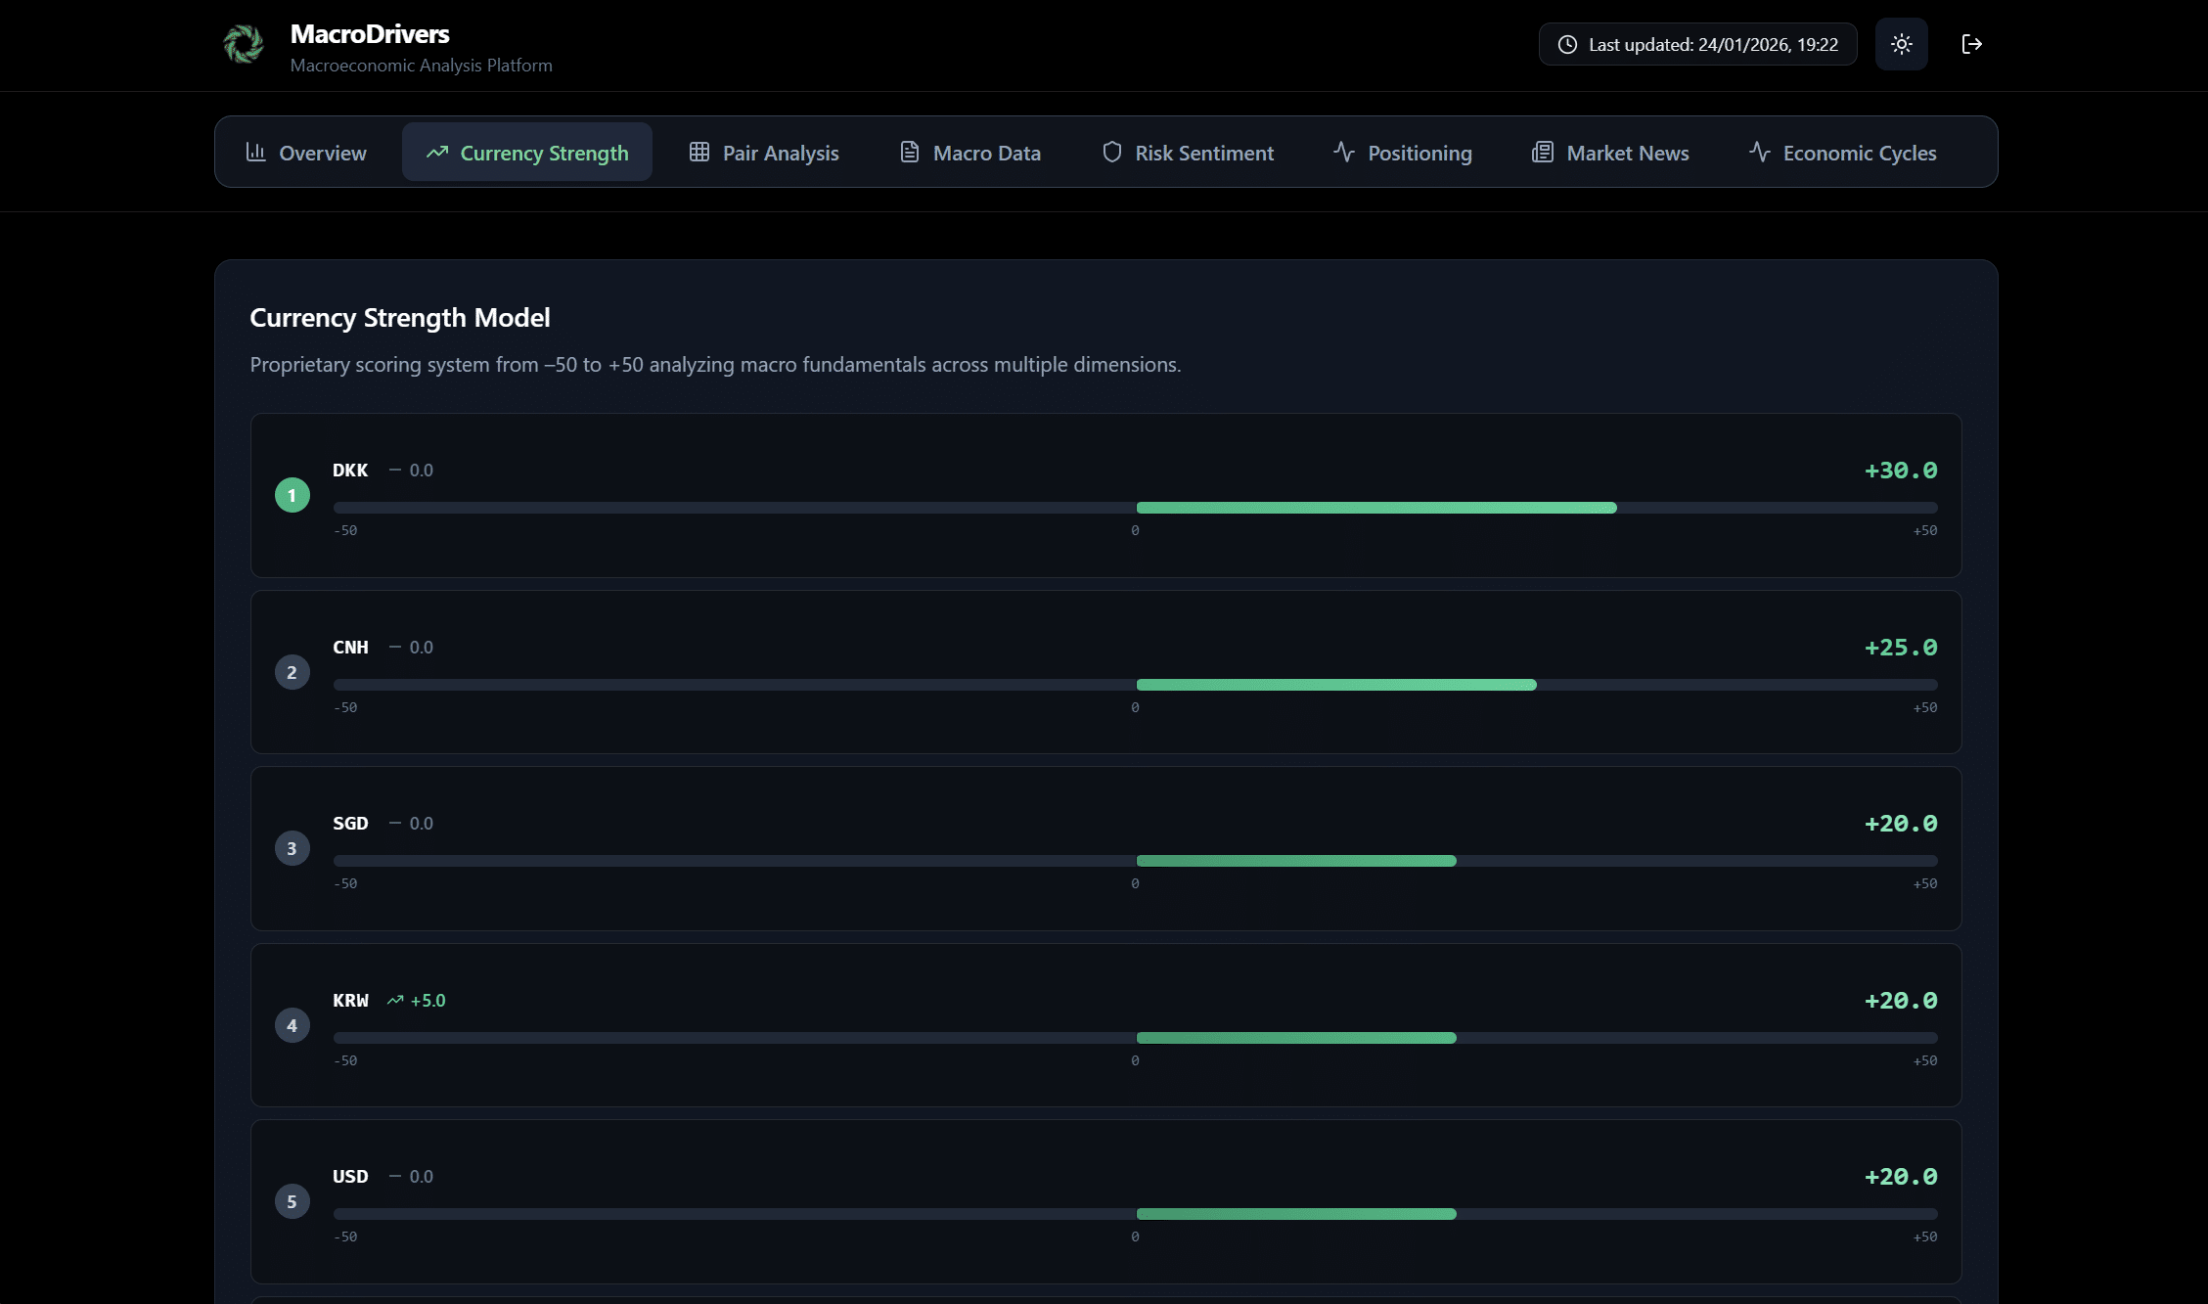This screenshot has height=1304, width=2208.
Task: Click the KRW upward trend icon
Action: tap(395, 1001)
